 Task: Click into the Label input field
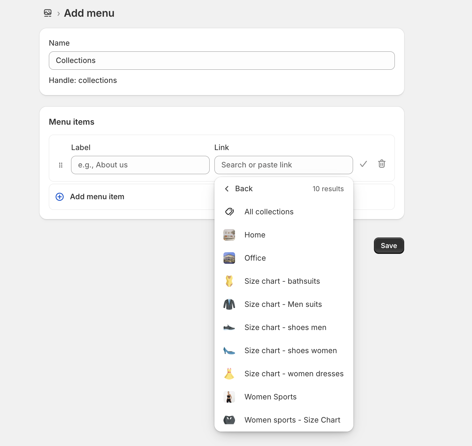click(140, 165)
